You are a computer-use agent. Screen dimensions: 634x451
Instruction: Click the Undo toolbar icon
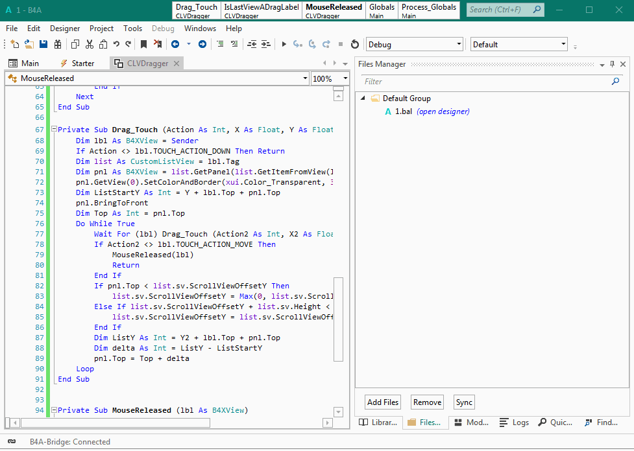click(x=116, y=44)
